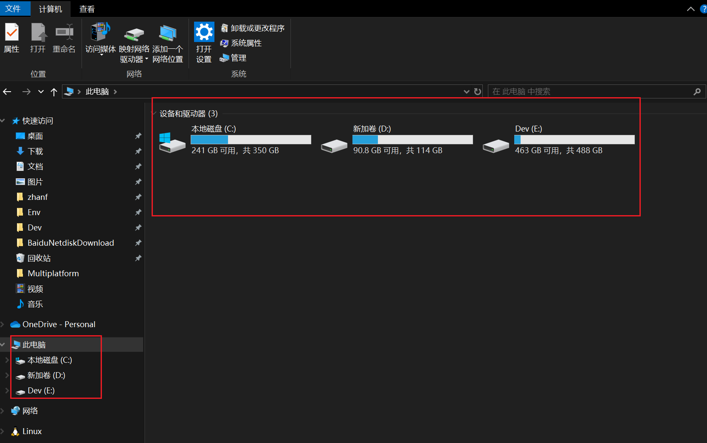Open the File (文件) menu tab
Screen dimensions: 707x443
click(x=13, y=9)
